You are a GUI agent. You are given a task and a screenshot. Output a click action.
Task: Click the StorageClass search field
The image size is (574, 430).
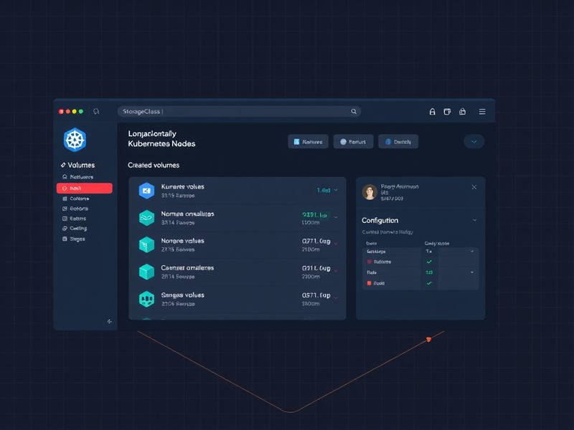239,112
